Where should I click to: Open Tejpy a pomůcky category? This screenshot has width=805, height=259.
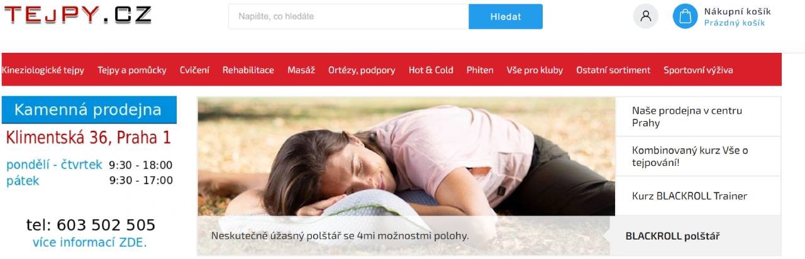coord(132,70)
